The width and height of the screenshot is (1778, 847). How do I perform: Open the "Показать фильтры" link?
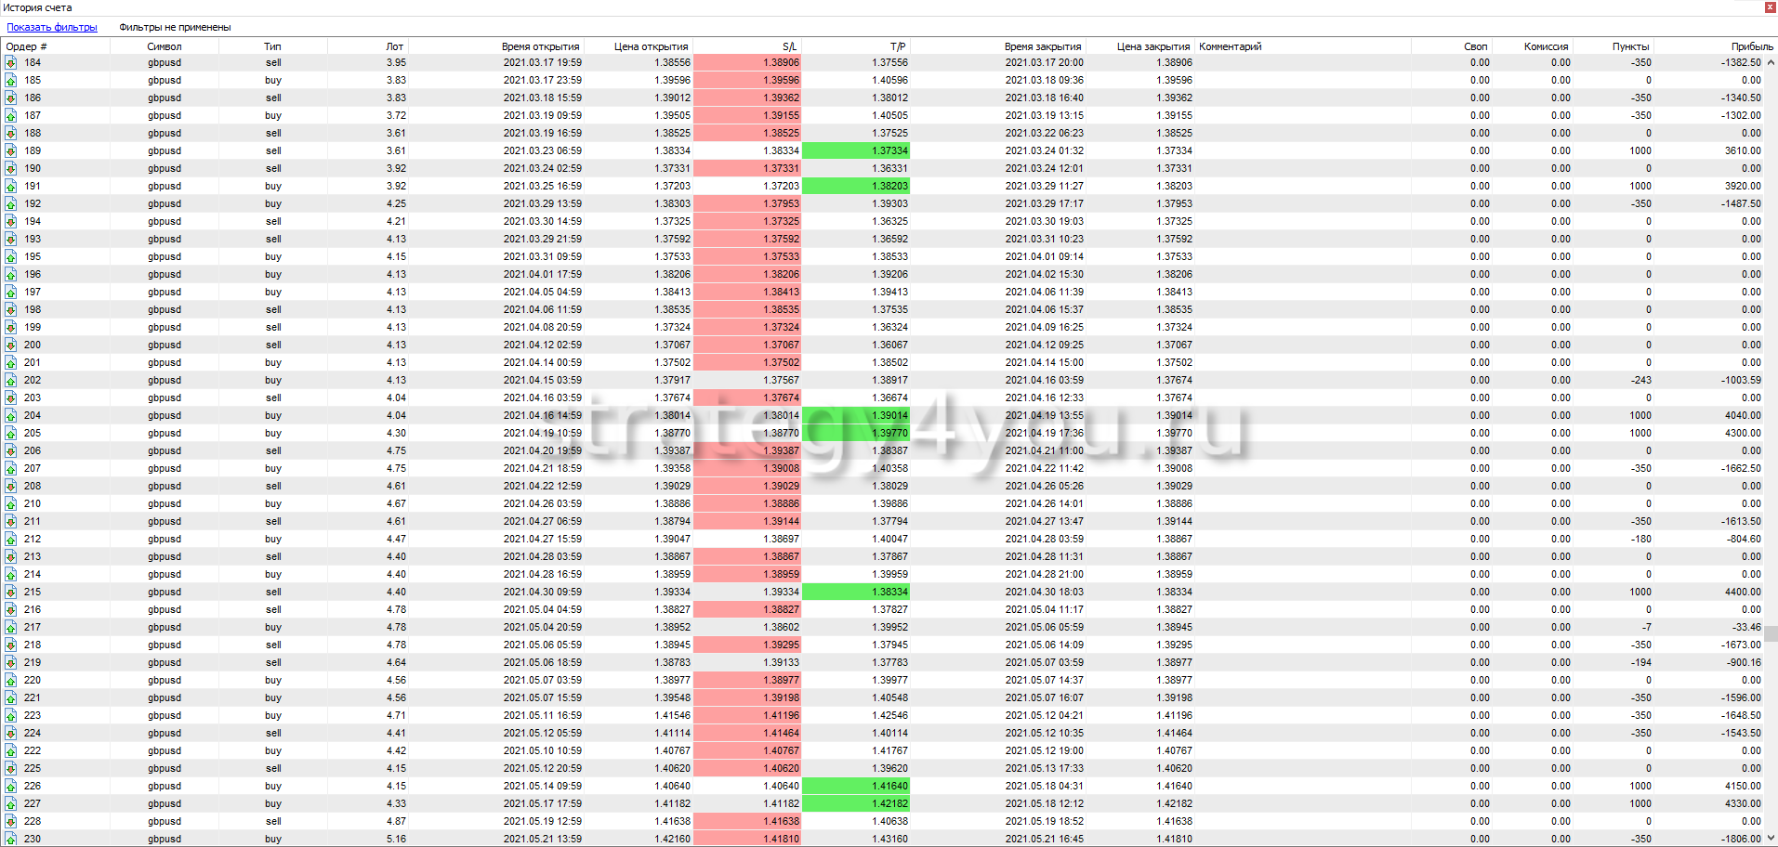[52, 28]
